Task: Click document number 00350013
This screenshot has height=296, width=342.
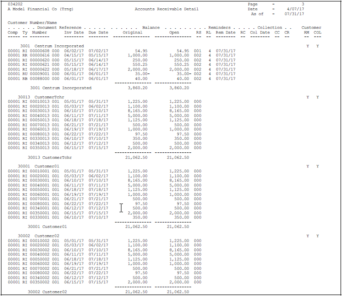Action: point(39,148)
